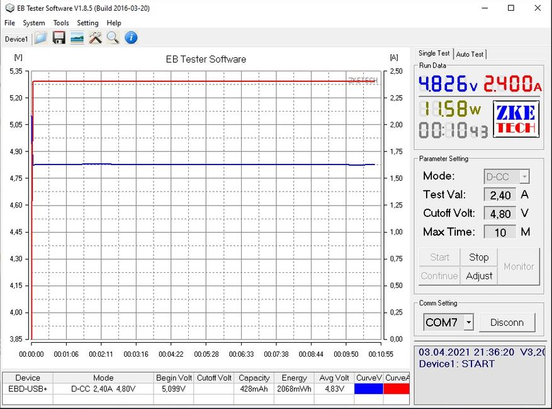Expand the Mode D-CC dropdown
This screenshot has height=409, width=552.
(524, 176)
